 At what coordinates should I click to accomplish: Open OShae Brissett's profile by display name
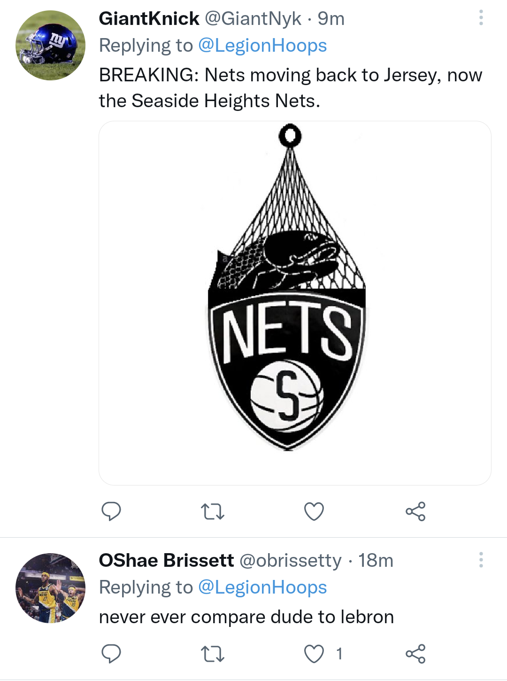(x=166, y=560)
